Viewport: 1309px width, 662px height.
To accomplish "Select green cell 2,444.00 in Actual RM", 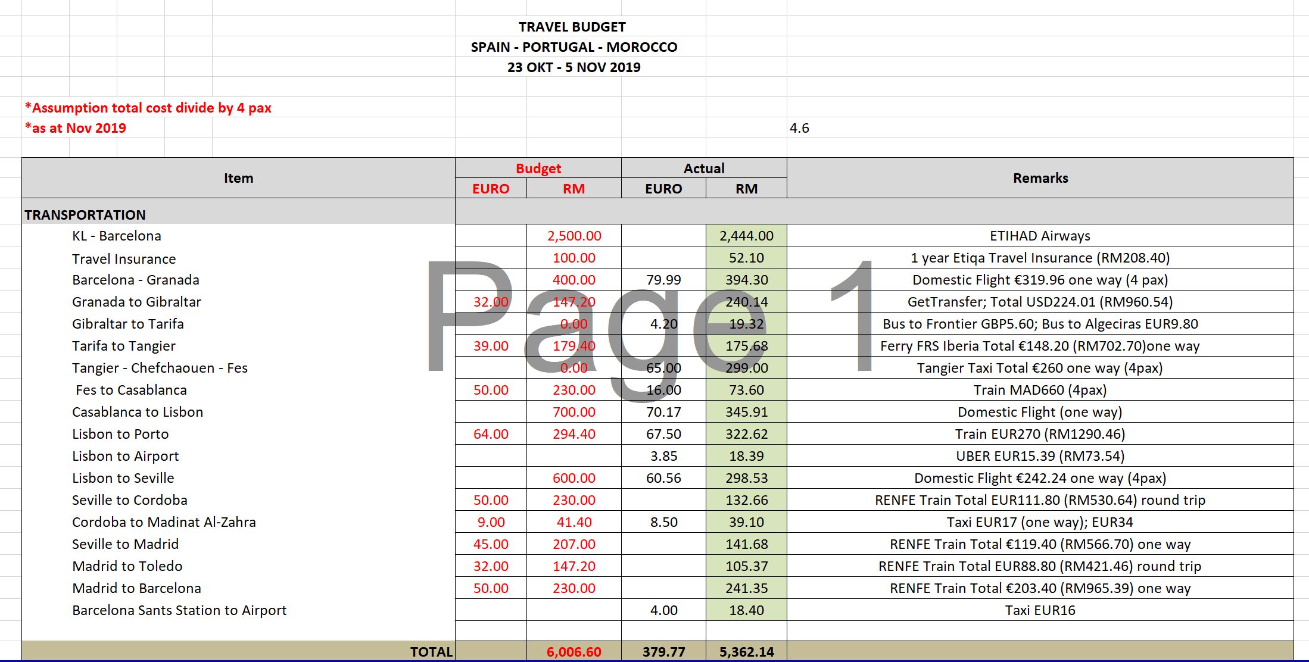I will (x=746, y=236).
